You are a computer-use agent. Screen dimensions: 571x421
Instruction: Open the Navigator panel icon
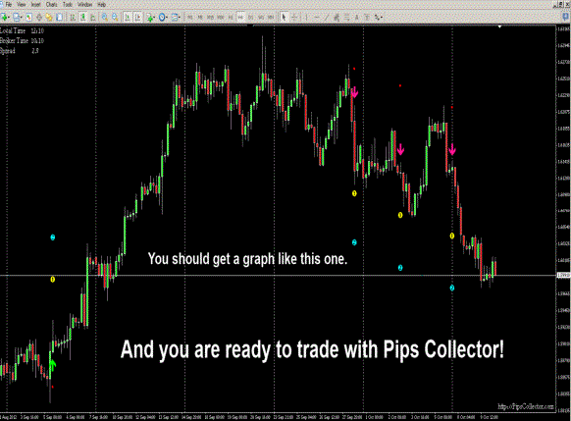(x=49, y=17)
